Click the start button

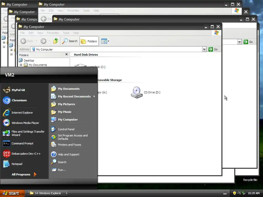click(x=12, y=193)
